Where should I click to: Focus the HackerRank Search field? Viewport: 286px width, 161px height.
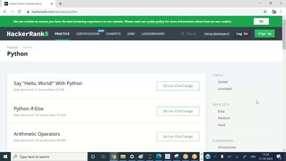pos(191,34)
